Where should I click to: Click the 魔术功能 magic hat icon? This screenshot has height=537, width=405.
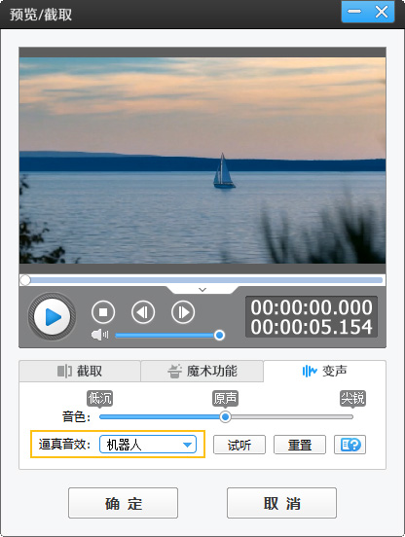pos(174,371)
